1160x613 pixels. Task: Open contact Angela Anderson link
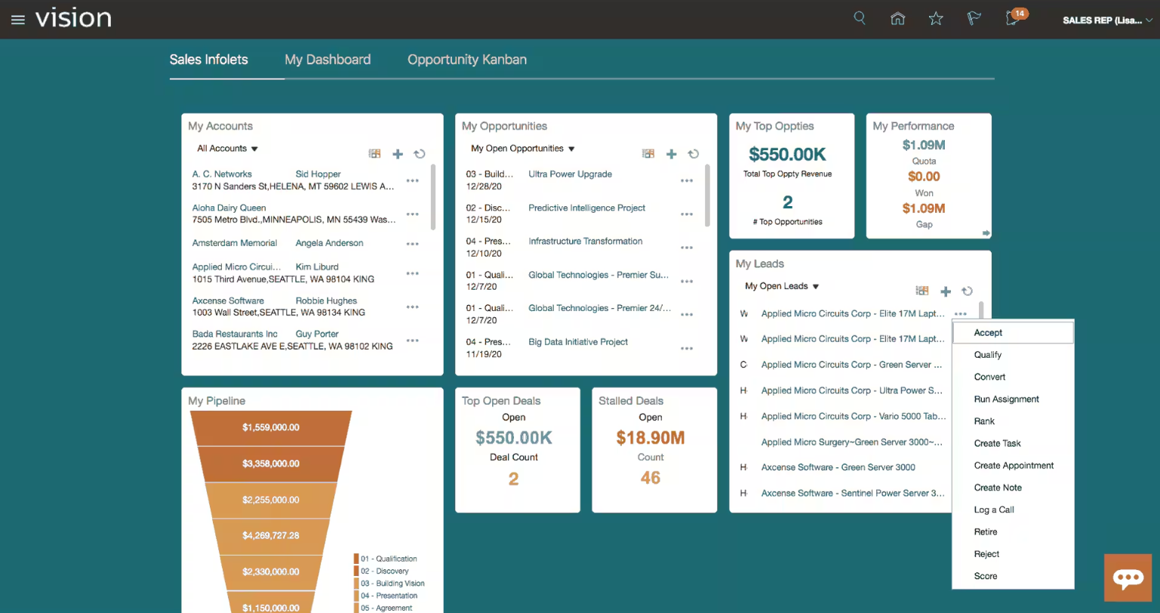pyautogui.click(x=329, y=243)
